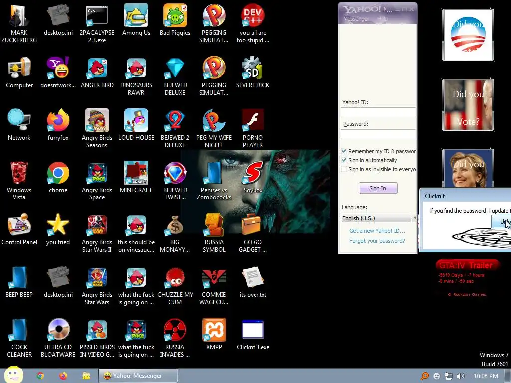Enable Sign in as invisible checkbox
The width and height of the screenshot is (511, 383).
344,169
